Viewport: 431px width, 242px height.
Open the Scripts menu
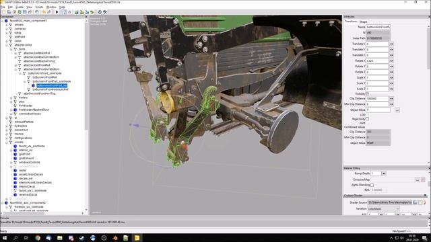tap(39, 7)
